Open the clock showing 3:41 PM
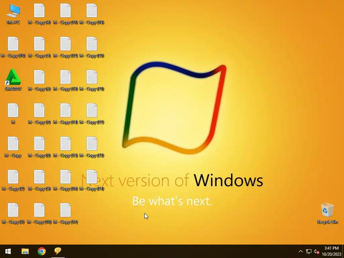The height and width of the screenshot is (258, 344). pos(332,251)
